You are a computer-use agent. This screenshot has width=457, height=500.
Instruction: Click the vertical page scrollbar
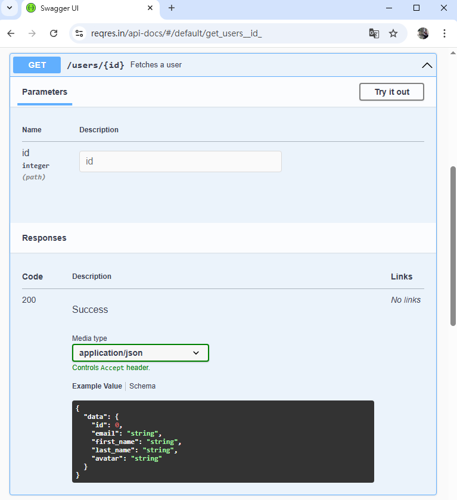(453, 244)
